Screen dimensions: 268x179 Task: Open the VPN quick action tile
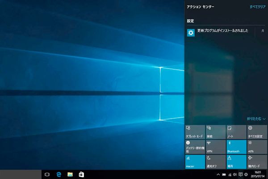[x=216, y=147]
